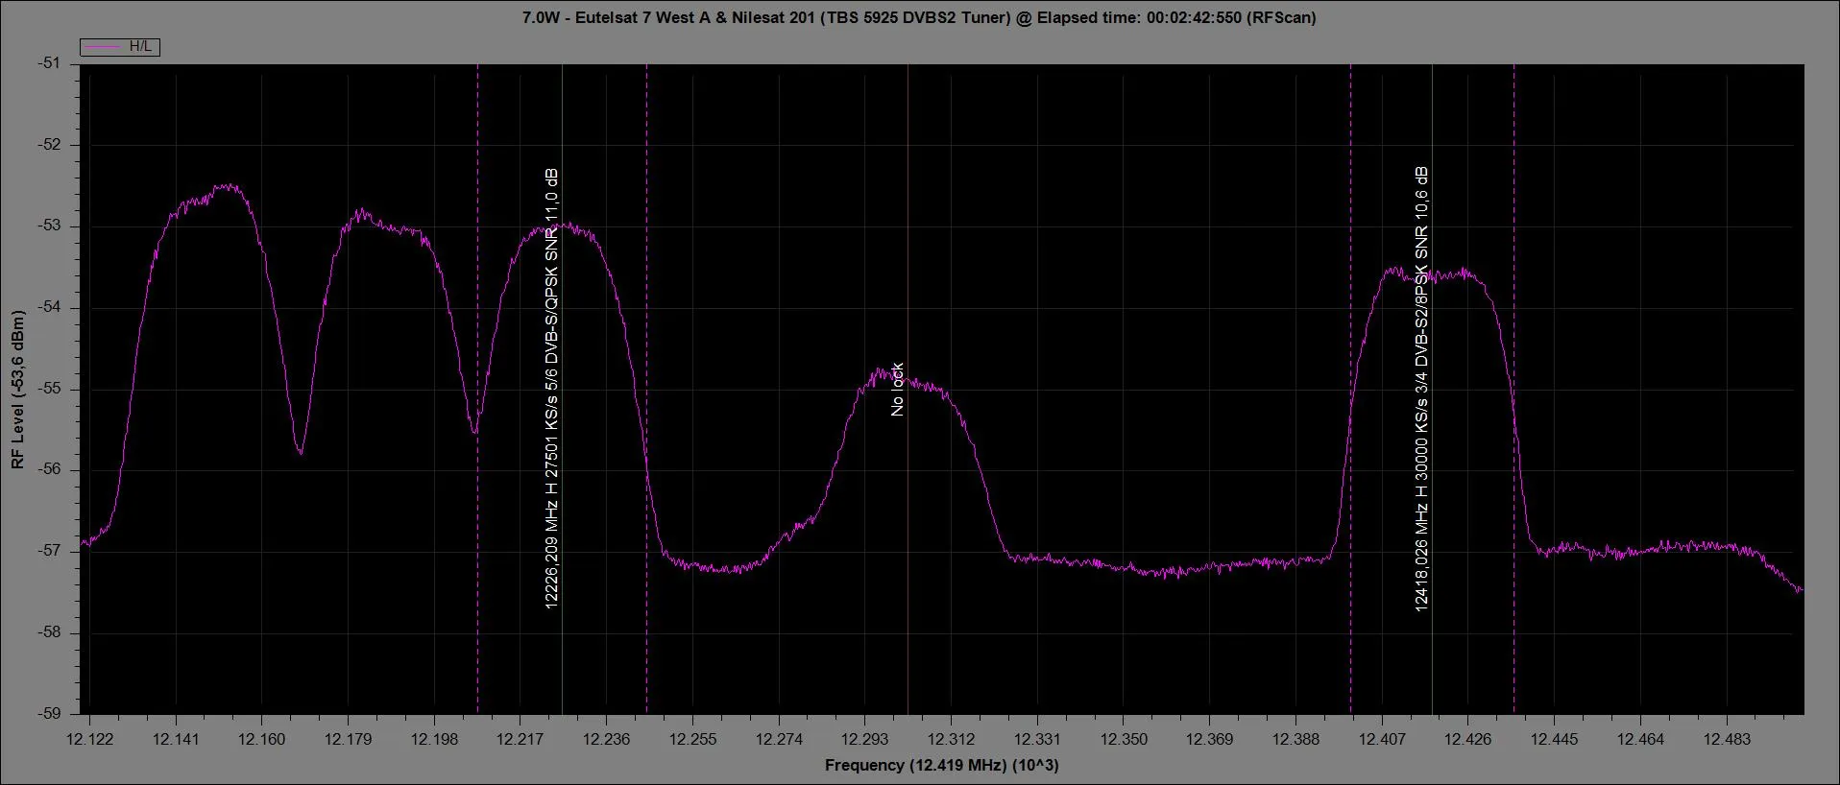1840x785 pixels.
Task: Click the -59 tick on the RF axis
Action: click(x=49, y=714)
